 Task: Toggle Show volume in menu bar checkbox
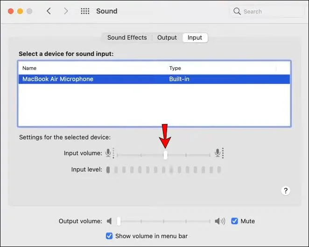(109, 236)
